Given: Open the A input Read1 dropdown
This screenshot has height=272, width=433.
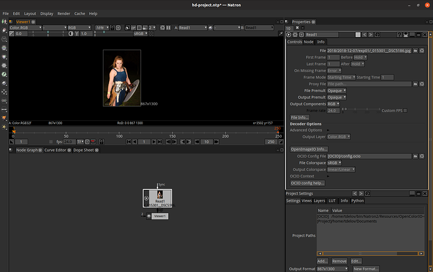Looking at the screenshot, I should [x=193, y=28].
